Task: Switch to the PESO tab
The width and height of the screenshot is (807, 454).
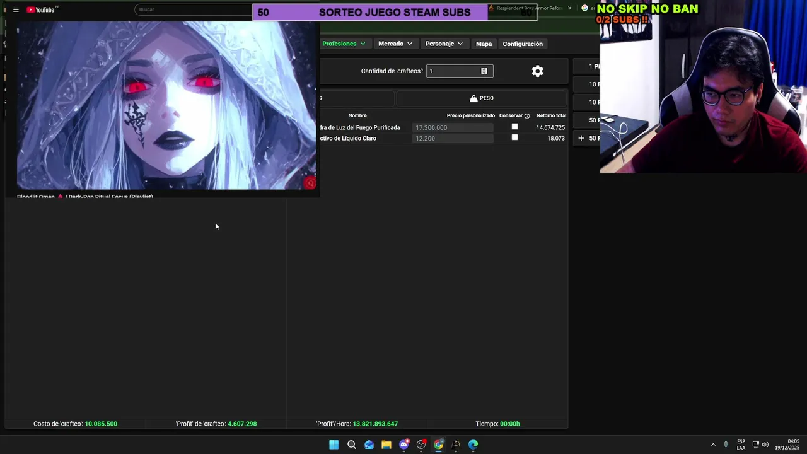Action: pos(482,98)
